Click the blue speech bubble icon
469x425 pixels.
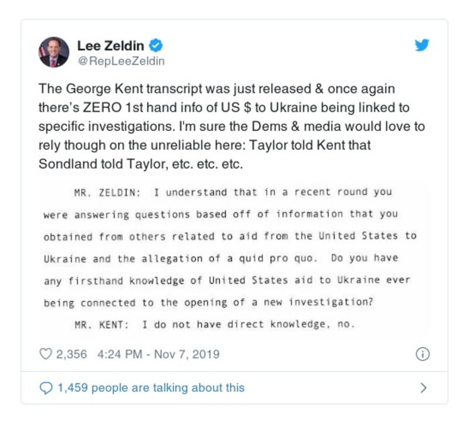45,388
